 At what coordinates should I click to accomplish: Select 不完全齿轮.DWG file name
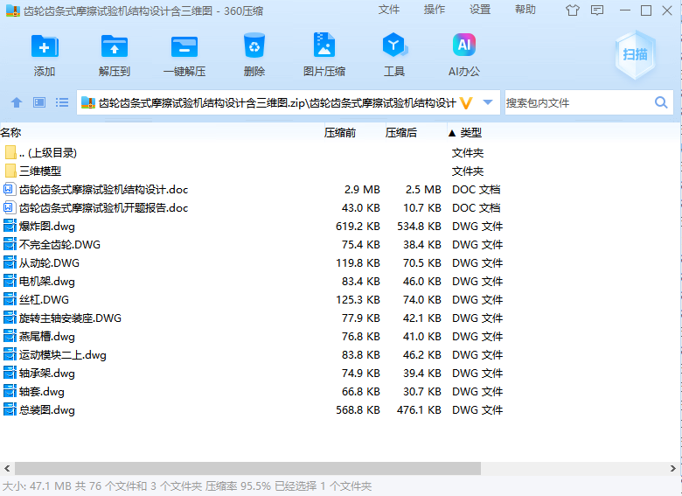coord(59,245)
